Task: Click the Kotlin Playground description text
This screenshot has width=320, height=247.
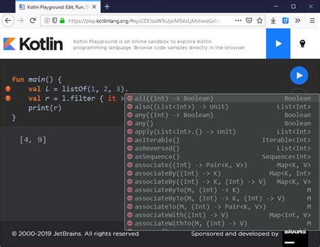Action: click(159, 45)
